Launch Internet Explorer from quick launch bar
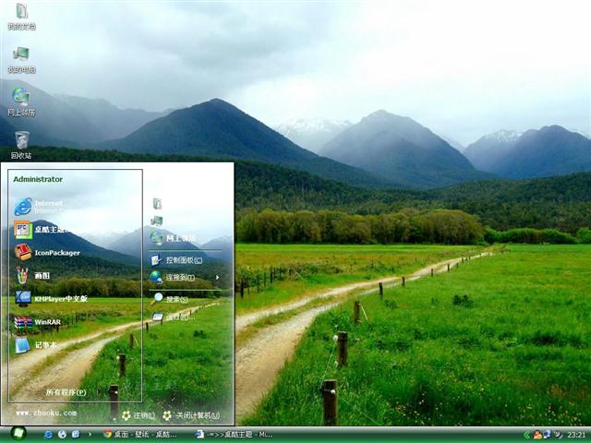 click(48, 435)
